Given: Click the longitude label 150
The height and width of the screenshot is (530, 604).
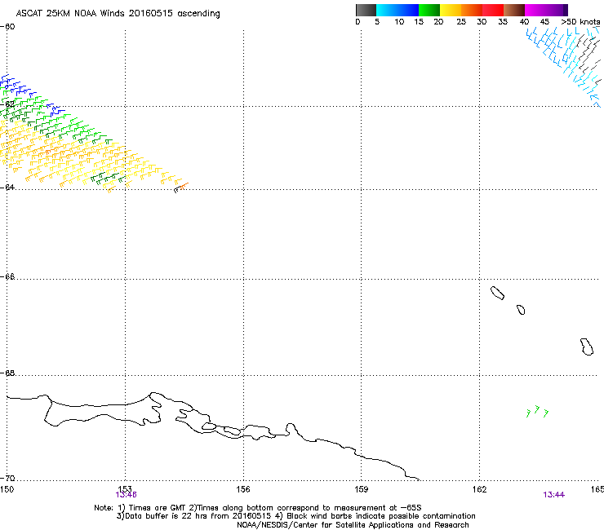Looking at the screenshot, I should tap(7, 489).
